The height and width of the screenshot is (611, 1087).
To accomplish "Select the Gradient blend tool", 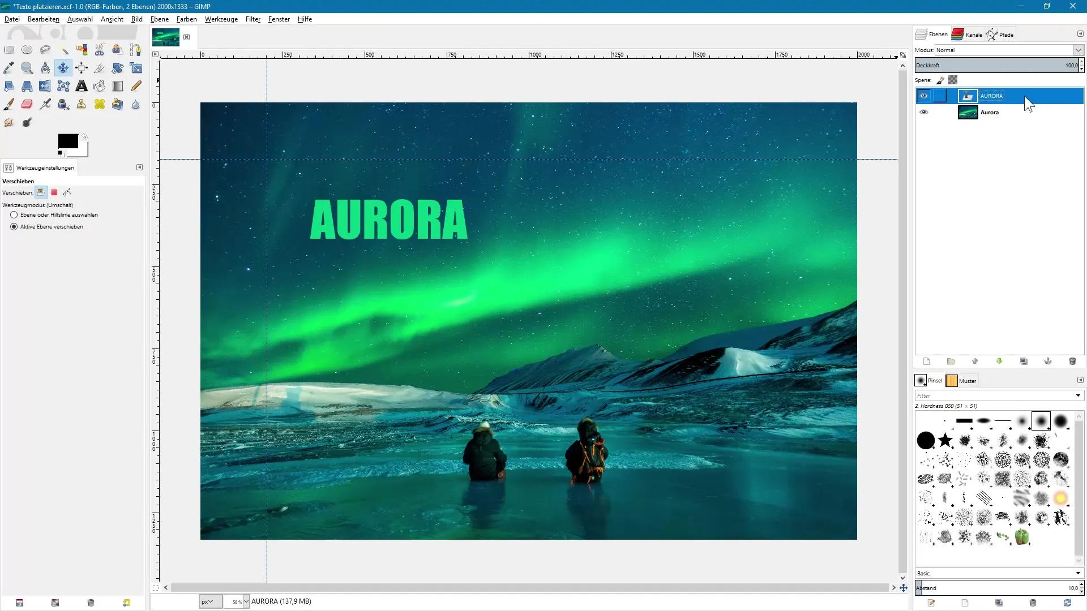I will tap(118, 86).
